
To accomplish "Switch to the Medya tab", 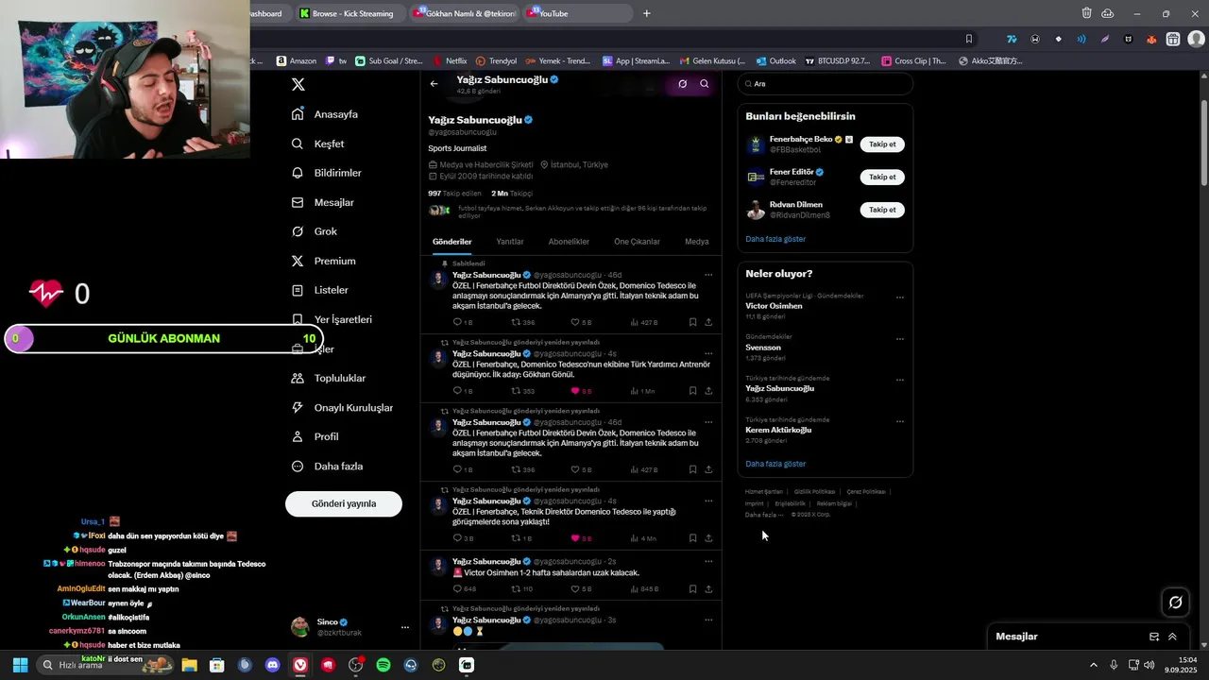I will click(x=697, y=242).
